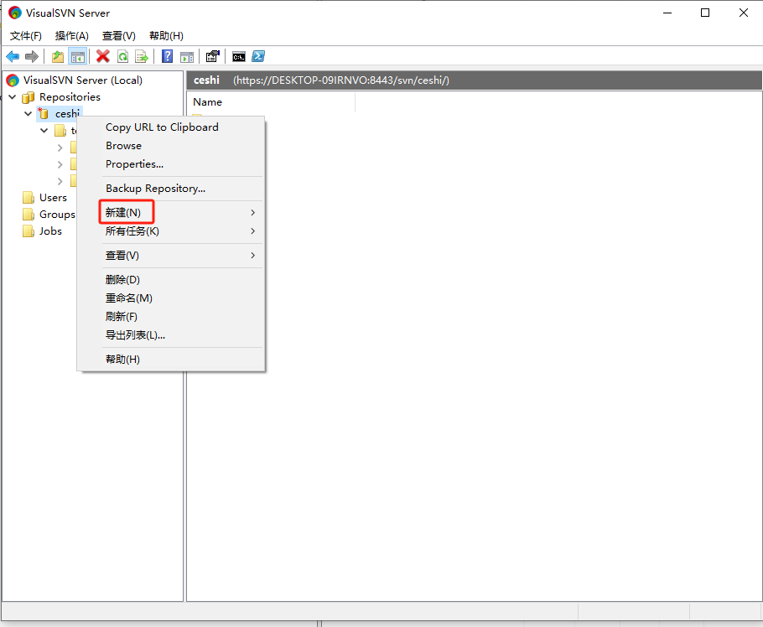Click the Properties toolbar icon
The height and width of the screenshot is (627, 763).
tap(213, 56)
